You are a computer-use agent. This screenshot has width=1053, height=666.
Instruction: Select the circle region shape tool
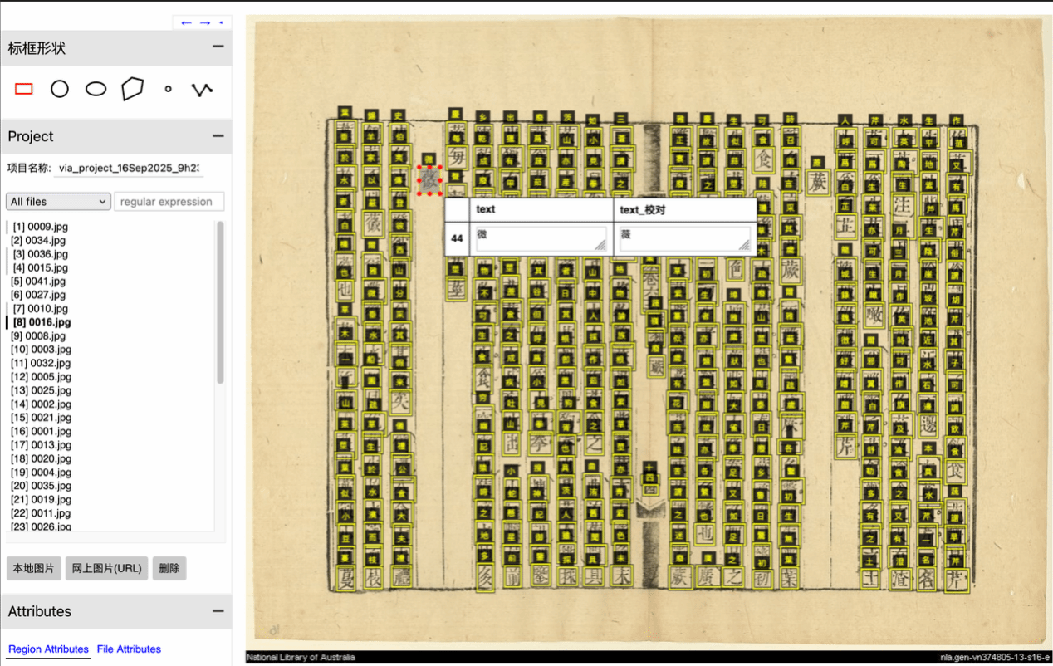(x=60, y=89)
